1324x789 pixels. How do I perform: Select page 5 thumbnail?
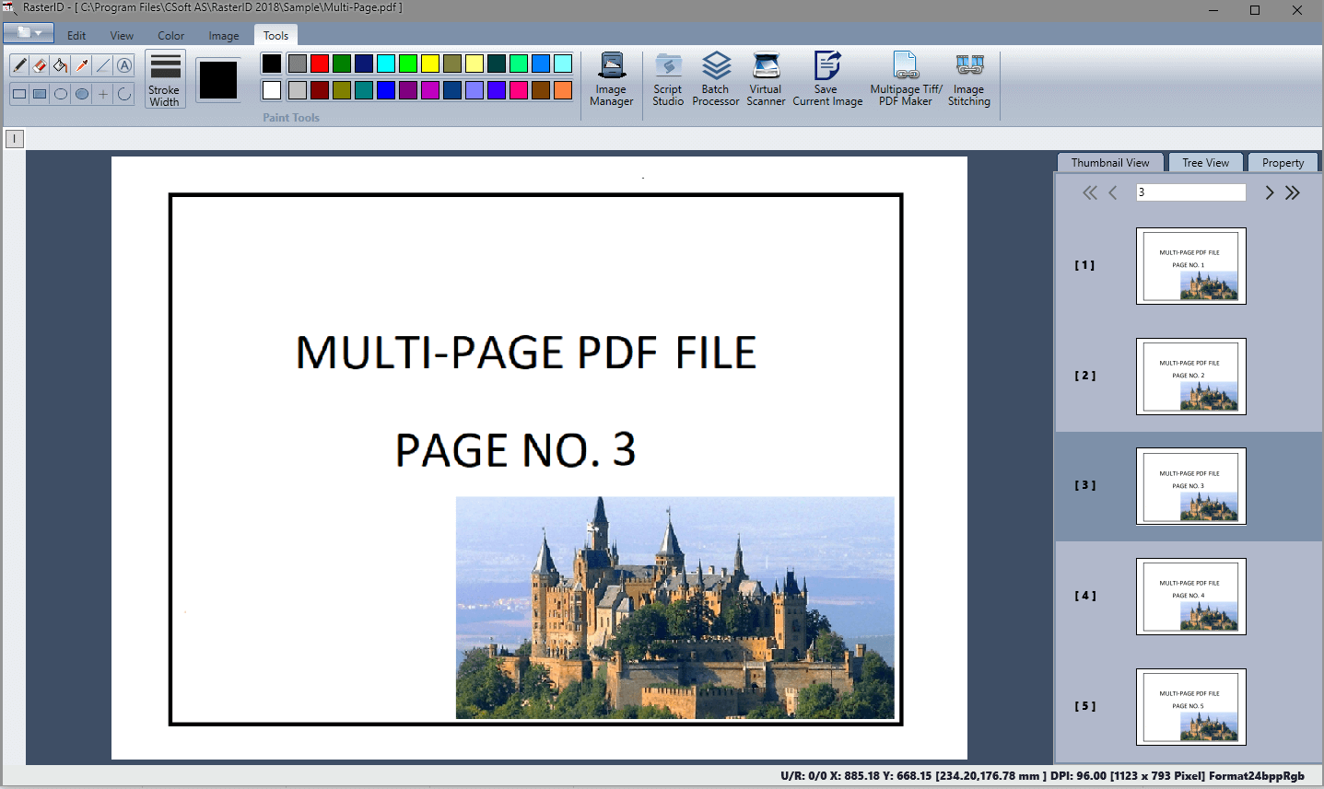pyautogui.click(x=1190, y=707)
